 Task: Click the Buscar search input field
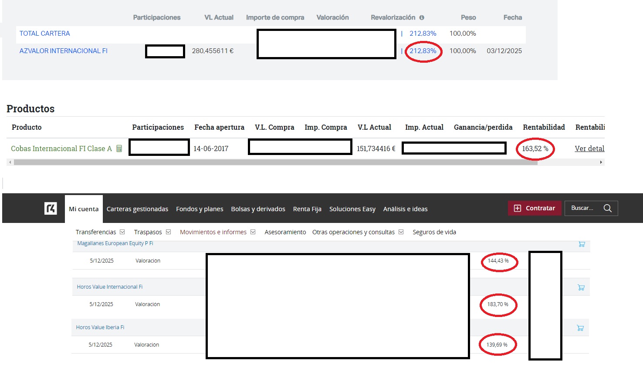(x=583, y=208)
